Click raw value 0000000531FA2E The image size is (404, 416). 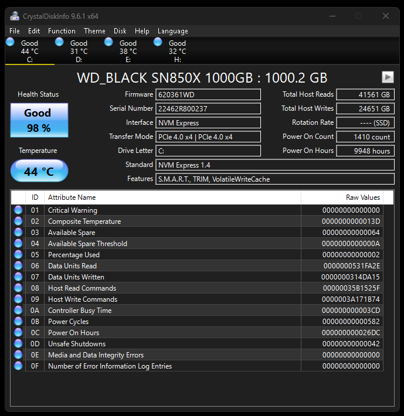click(x=352, y=266)
